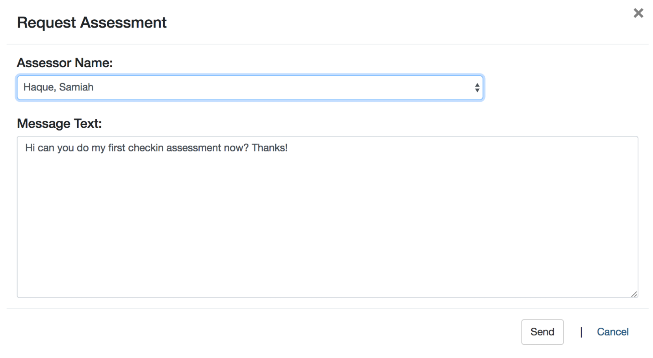Click the name 'Samiah' in the dropdown
653x358 pixels.
pyautogui.click(x=76, y=87)
